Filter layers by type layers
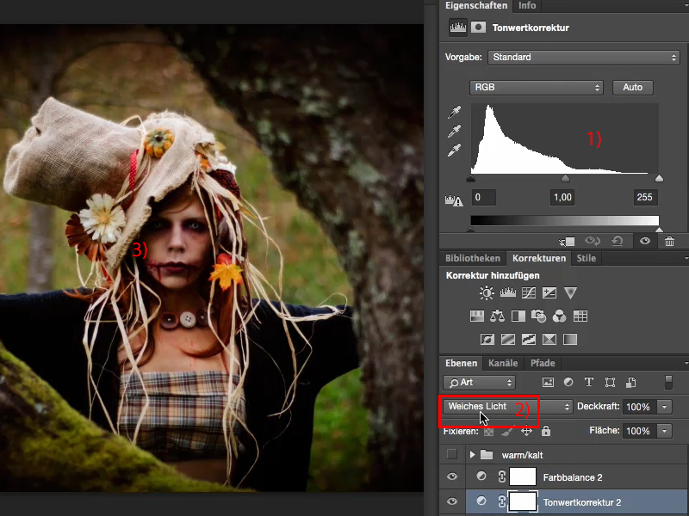The image size is (689, 516). pos(589,382)
